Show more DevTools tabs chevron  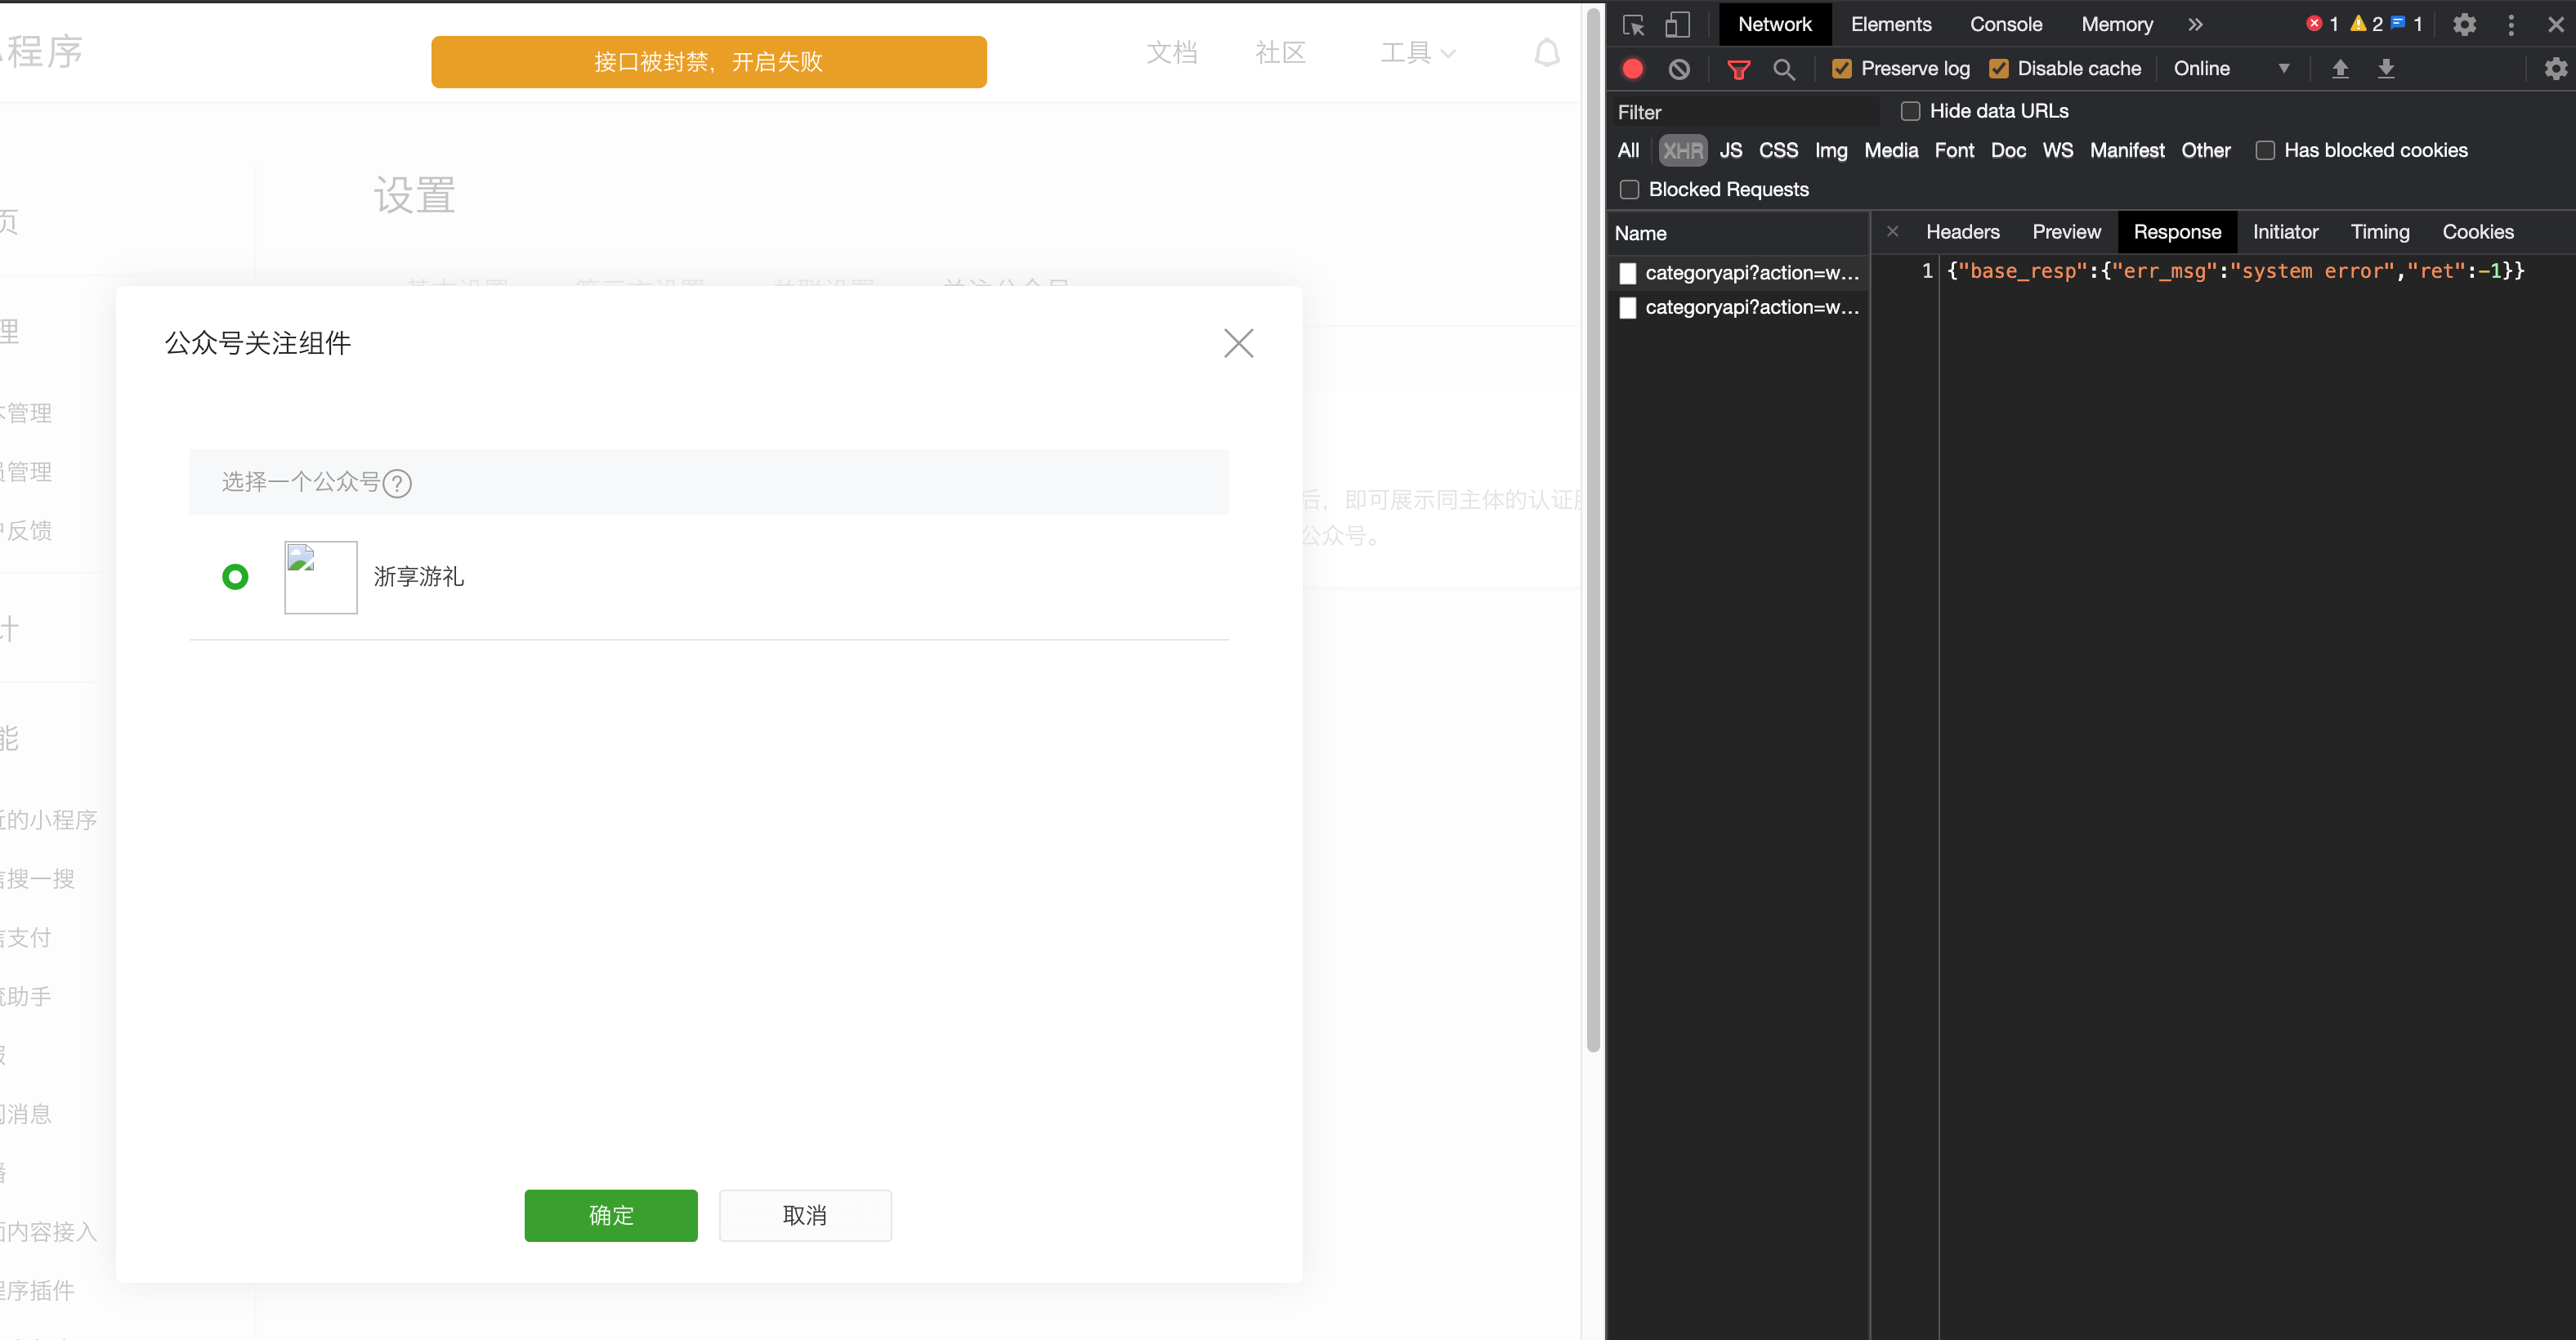pyautogui.click(x=2195, y=25)
